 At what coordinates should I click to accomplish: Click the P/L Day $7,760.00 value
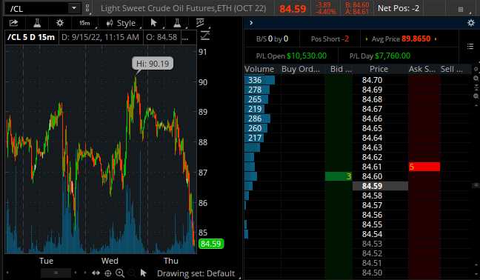coord(393,56)
